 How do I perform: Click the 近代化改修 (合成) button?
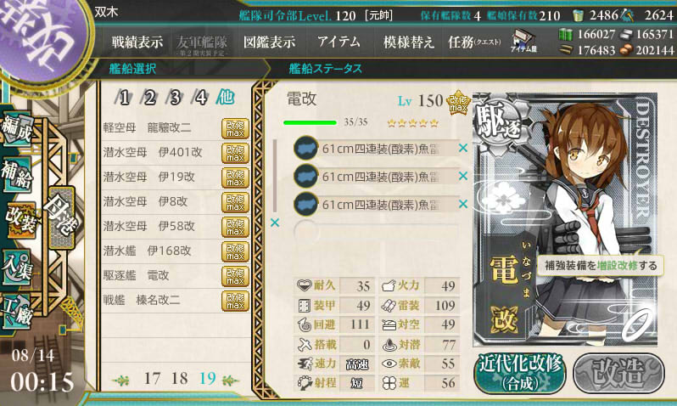click(x=521, y=373)
